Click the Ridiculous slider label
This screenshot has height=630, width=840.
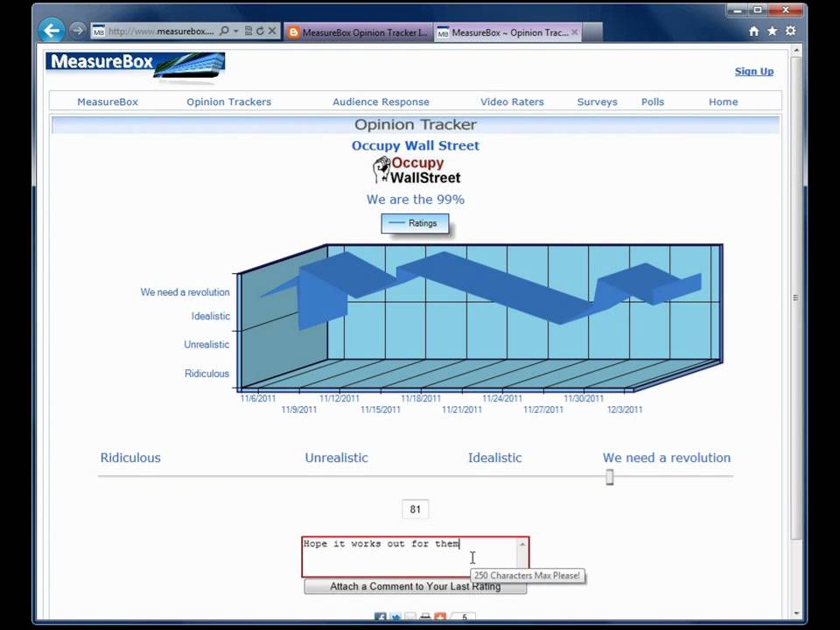[130, 458]
